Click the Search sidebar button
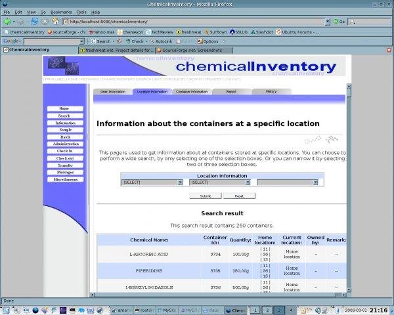Viewport: 394px width, 315px height. [65, 115]
